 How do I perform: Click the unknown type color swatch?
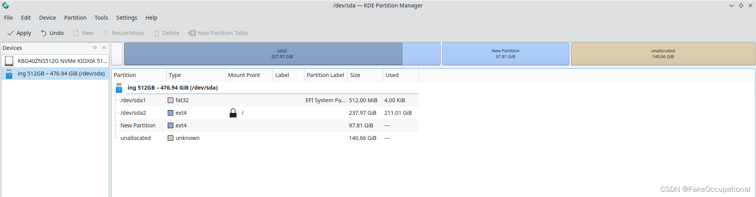pos(170,138)
